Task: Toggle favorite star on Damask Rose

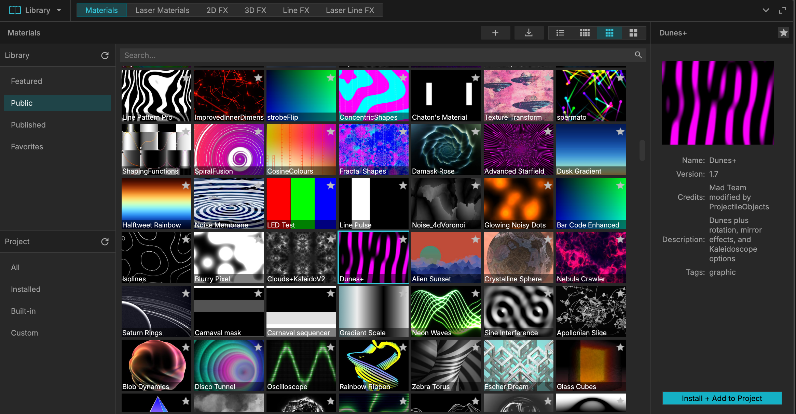Action: coord(476,132)
